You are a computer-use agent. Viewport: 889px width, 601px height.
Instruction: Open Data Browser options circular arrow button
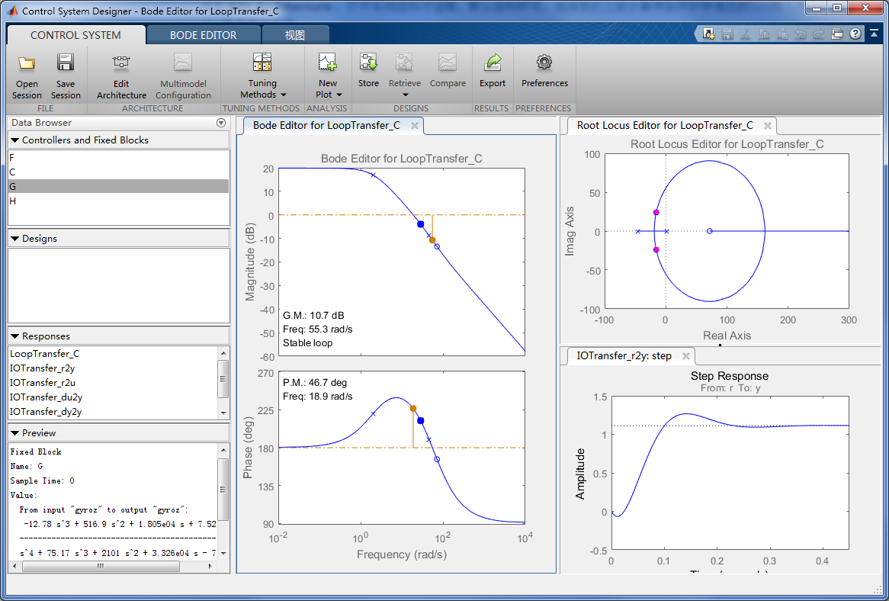(221, 123)
